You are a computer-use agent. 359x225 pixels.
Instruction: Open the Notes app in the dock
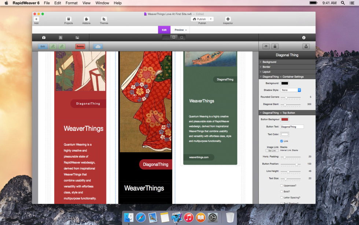(x=164, y=217)
